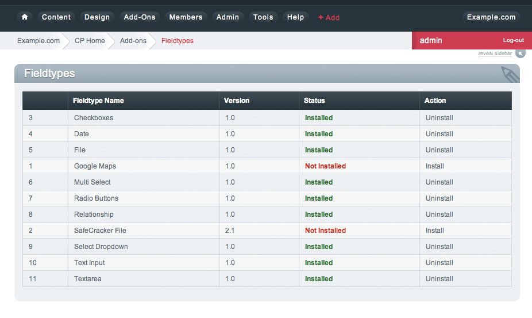Image resolution: width=532 pixels, height=318 pixels.
Task: Click the Status column header
Action: click(x=359, y=101)
